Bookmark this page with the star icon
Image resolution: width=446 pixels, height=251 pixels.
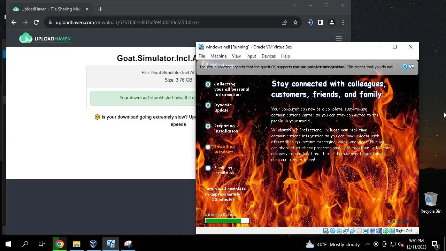point(295,22)
